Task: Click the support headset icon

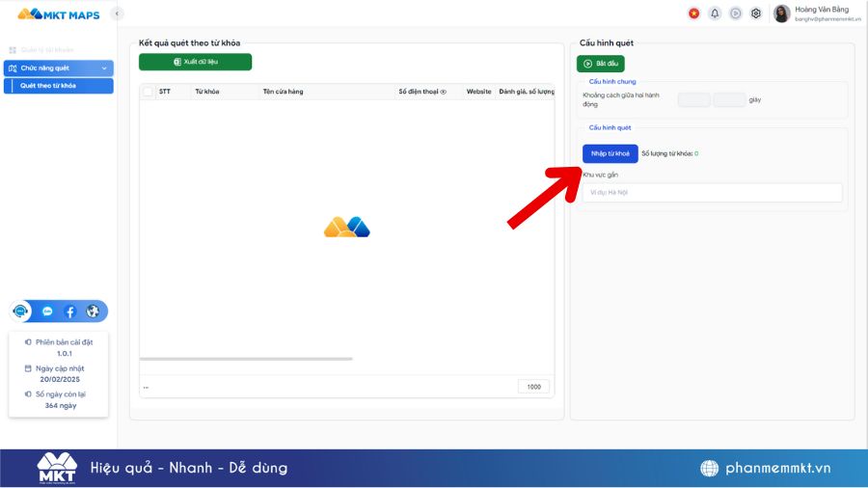Action: 20,312
